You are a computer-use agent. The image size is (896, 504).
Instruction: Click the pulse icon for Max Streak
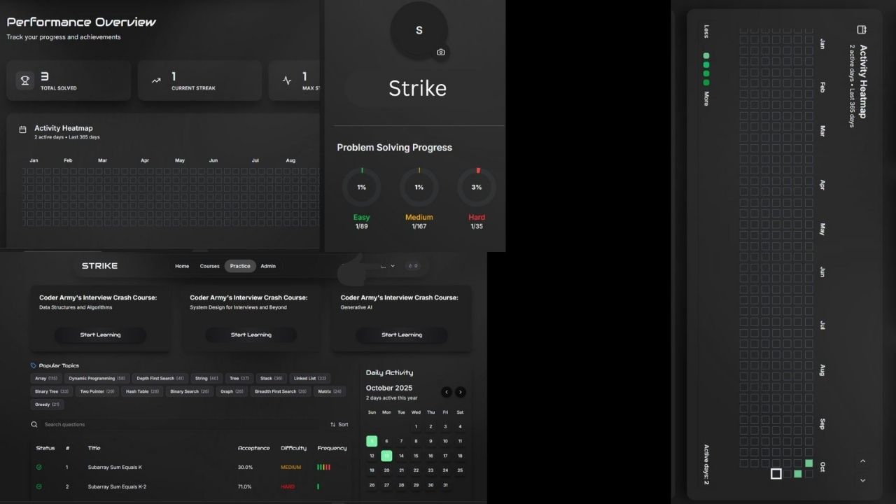point(287,80)
